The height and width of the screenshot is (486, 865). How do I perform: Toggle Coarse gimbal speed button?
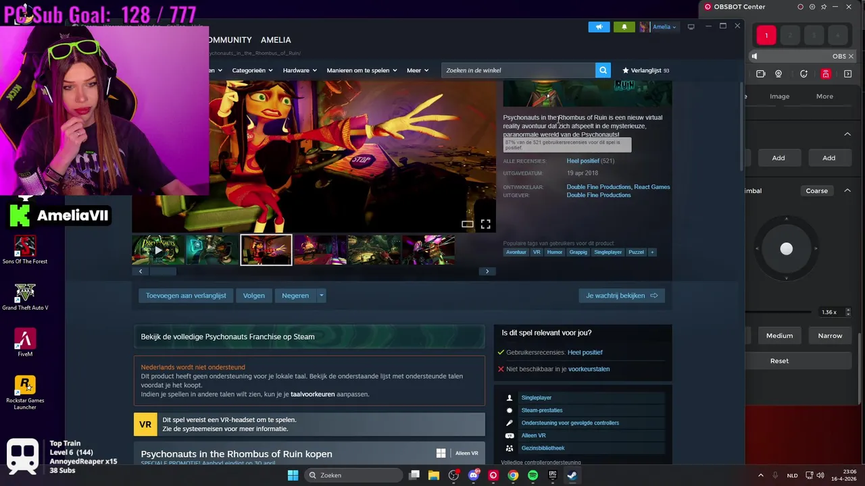pyautogui.click(x=816, y=191)
